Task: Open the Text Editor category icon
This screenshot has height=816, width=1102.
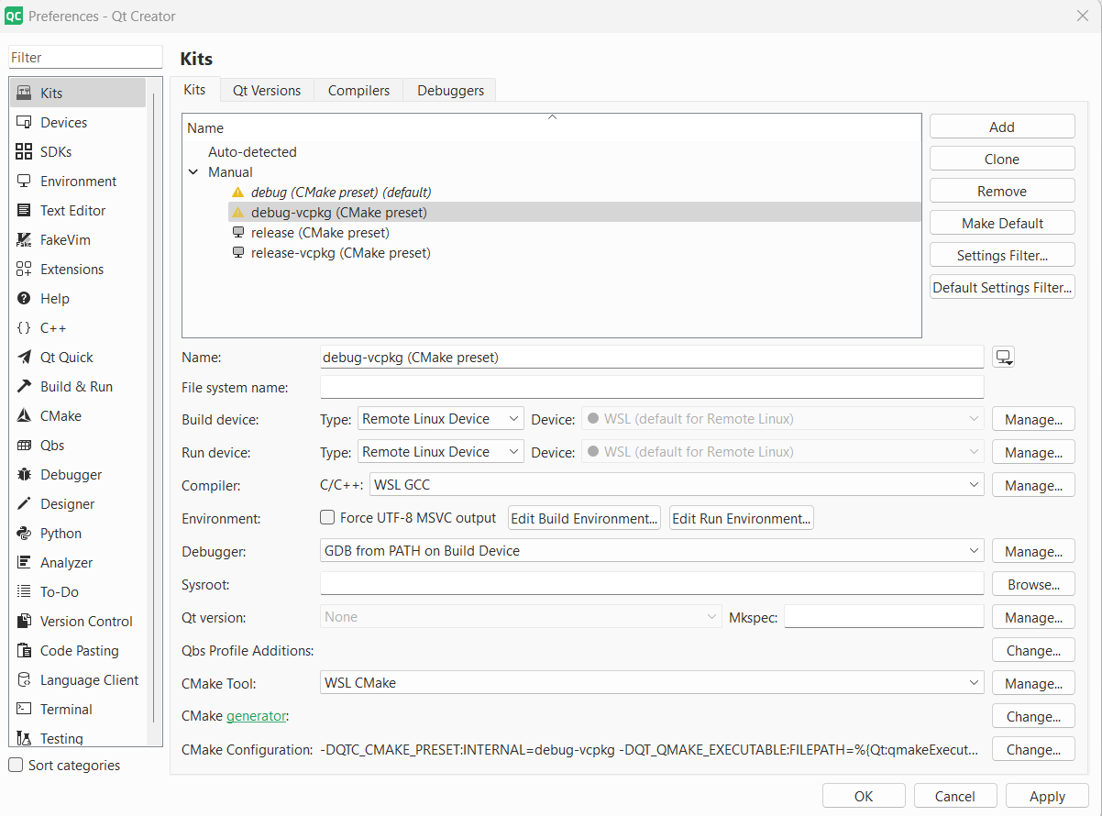Action: (x=25, y=210)
